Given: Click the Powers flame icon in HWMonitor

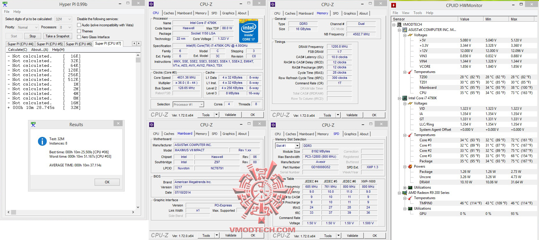Looking at the screenshot, I should pos(410,166).
